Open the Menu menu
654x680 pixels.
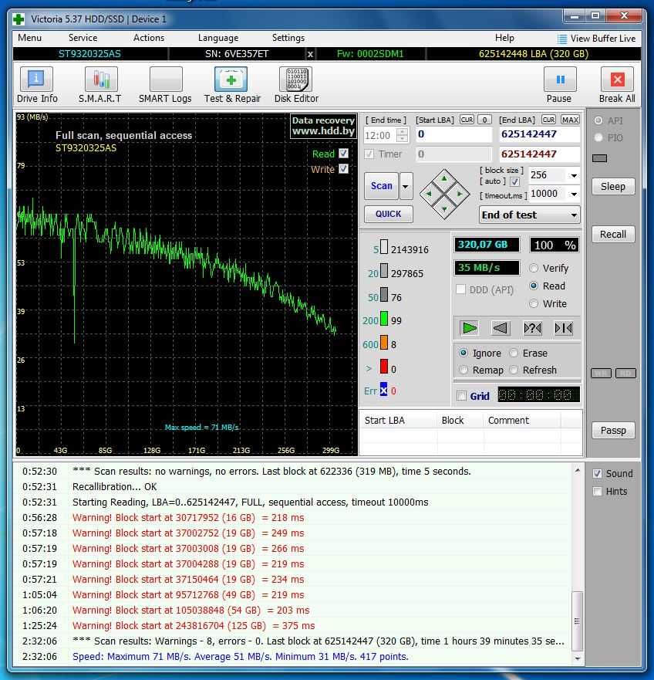(x=29, y=38)
